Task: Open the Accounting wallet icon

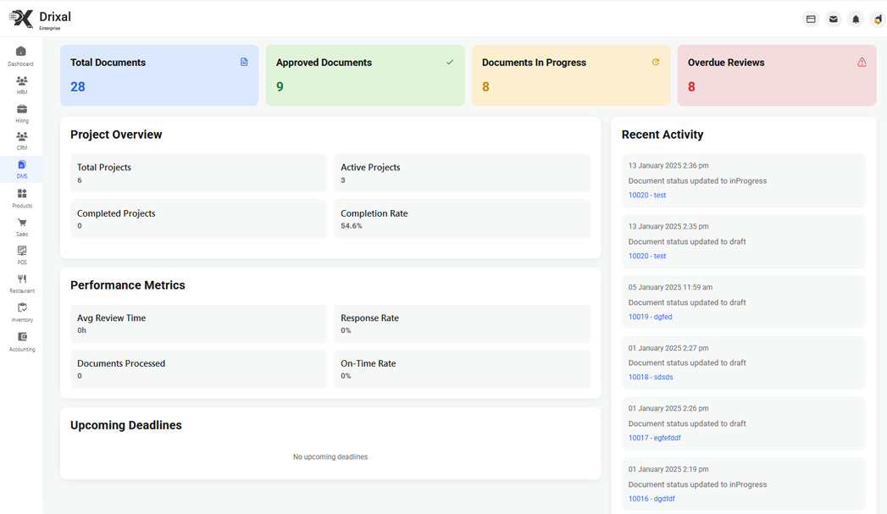Action: pos(21,337)
